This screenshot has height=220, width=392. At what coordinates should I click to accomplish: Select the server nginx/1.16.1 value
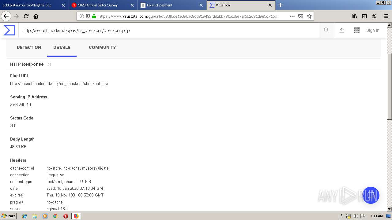point(57,209)
